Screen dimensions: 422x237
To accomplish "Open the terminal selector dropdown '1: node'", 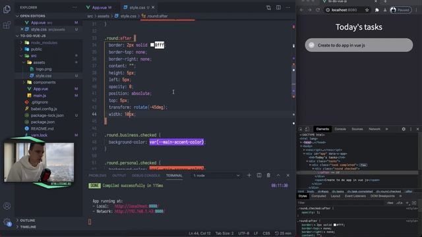I will [x=216, y=176].
